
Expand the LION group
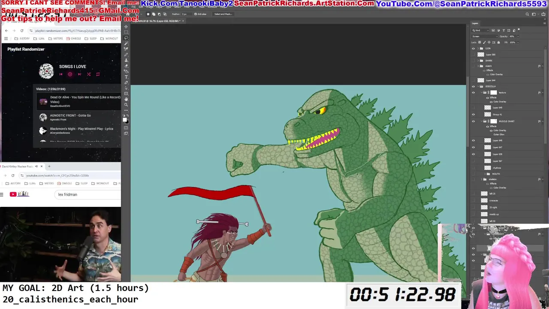pyautogui.click(x=478, y=48)
